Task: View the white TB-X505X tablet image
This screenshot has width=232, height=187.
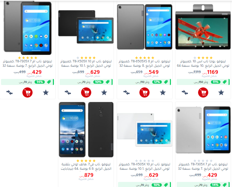Action: click(144, 130)
